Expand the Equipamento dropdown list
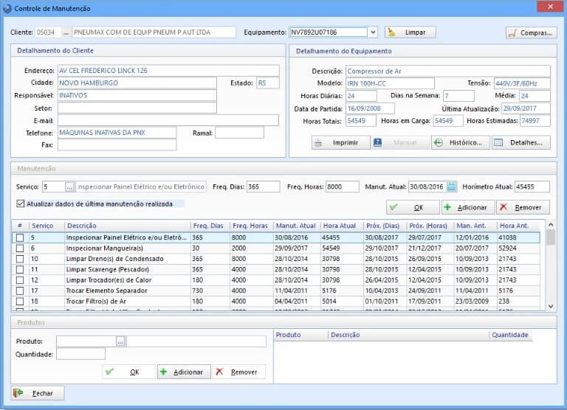The width and height of the screenshot is (567, 410). (372, 32)
